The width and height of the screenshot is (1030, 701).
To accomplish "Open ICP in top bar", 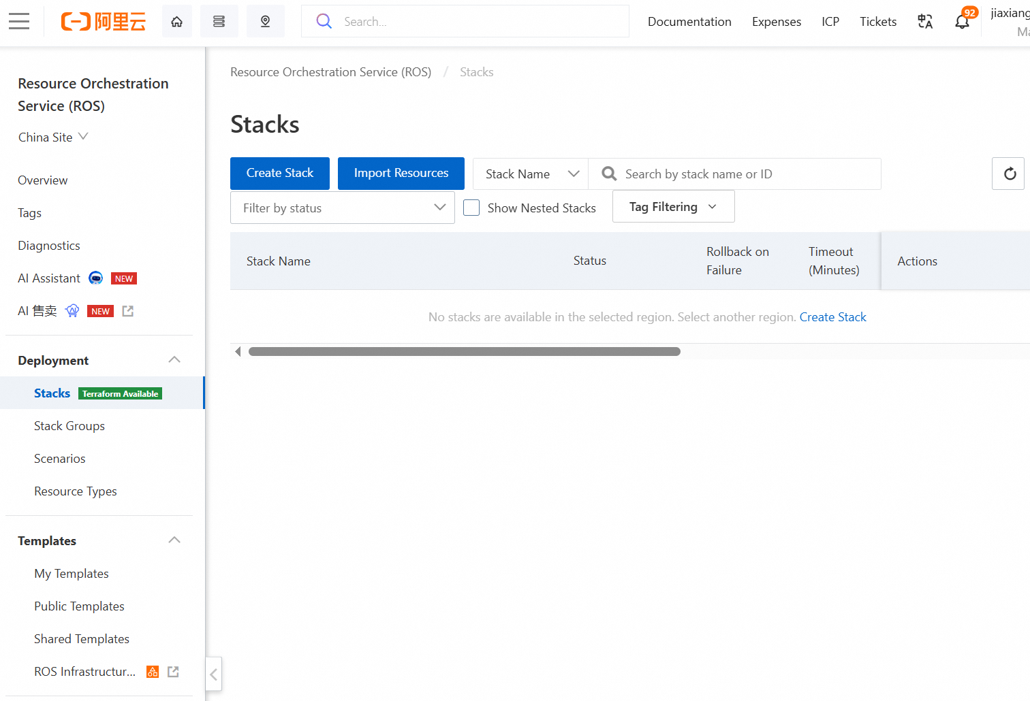I will 830,22.
